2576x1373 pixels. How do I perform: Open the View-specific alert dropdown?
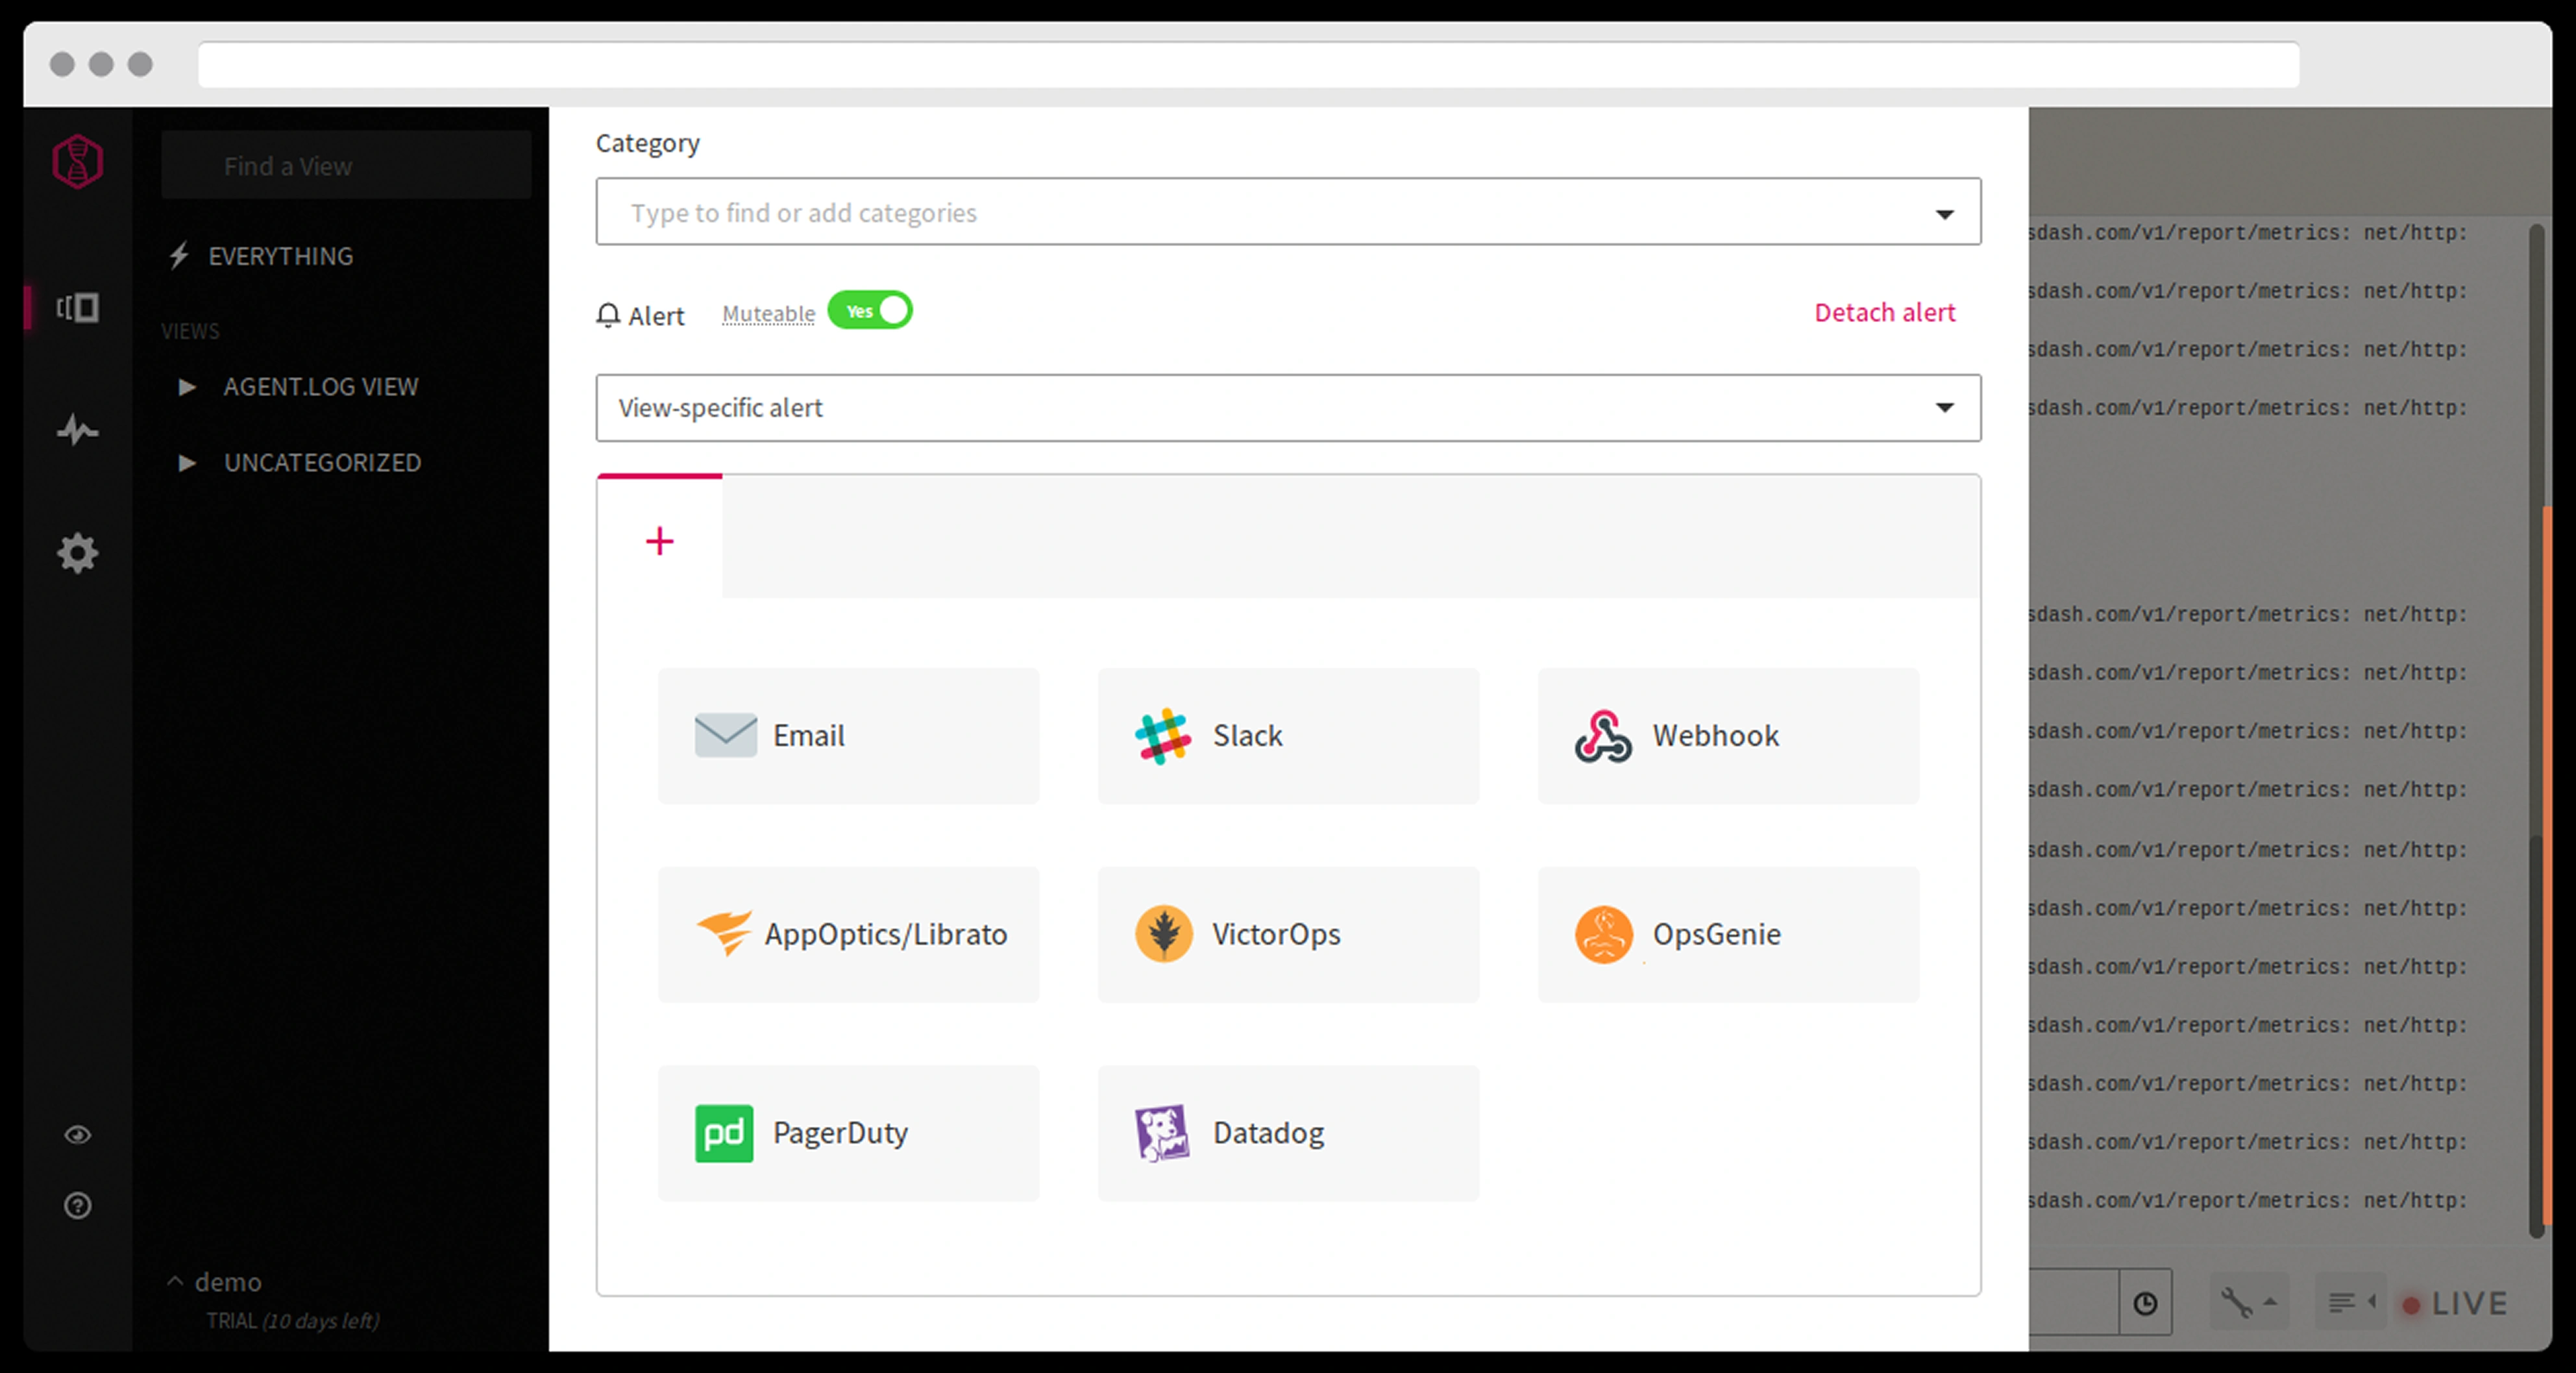(x=1288, y=408)
